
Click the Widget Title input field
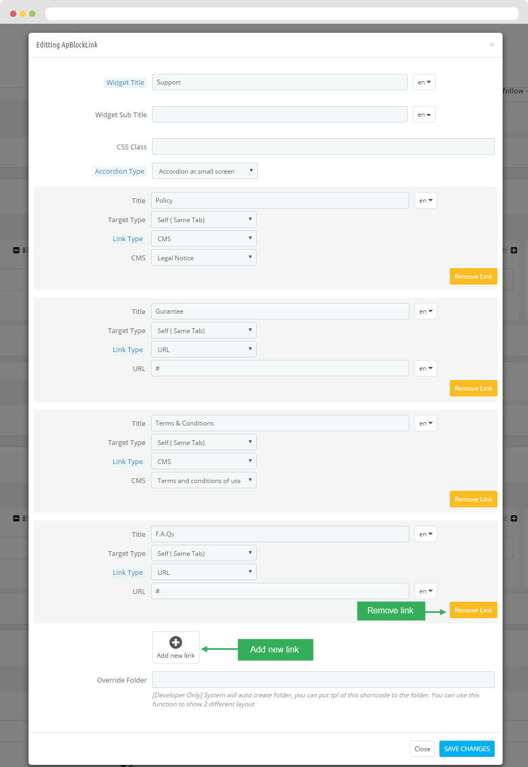tap(279, 82)
